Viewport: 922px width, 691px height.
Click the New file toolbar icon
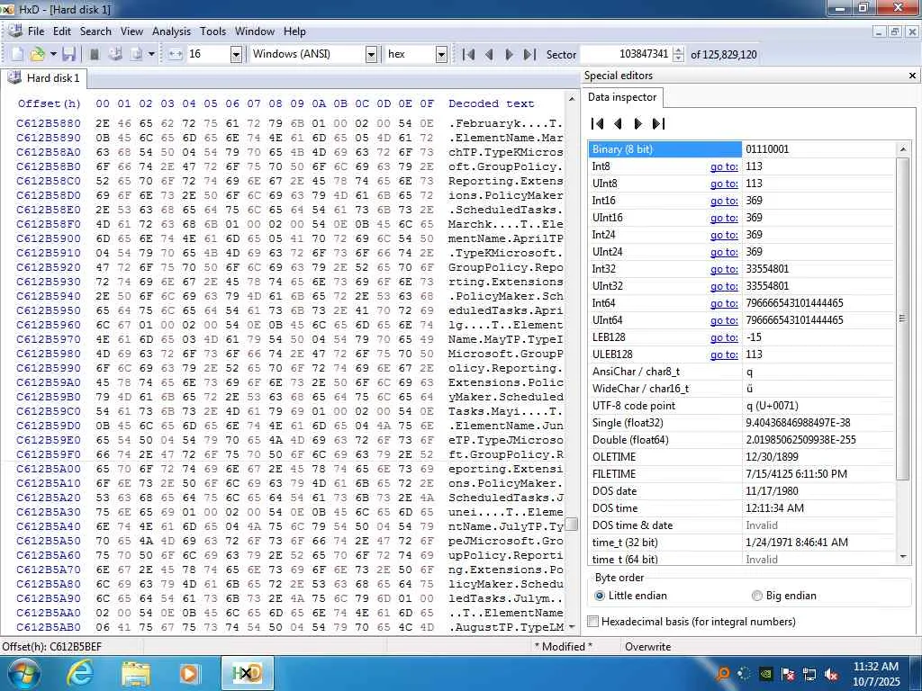coord(18,54)
